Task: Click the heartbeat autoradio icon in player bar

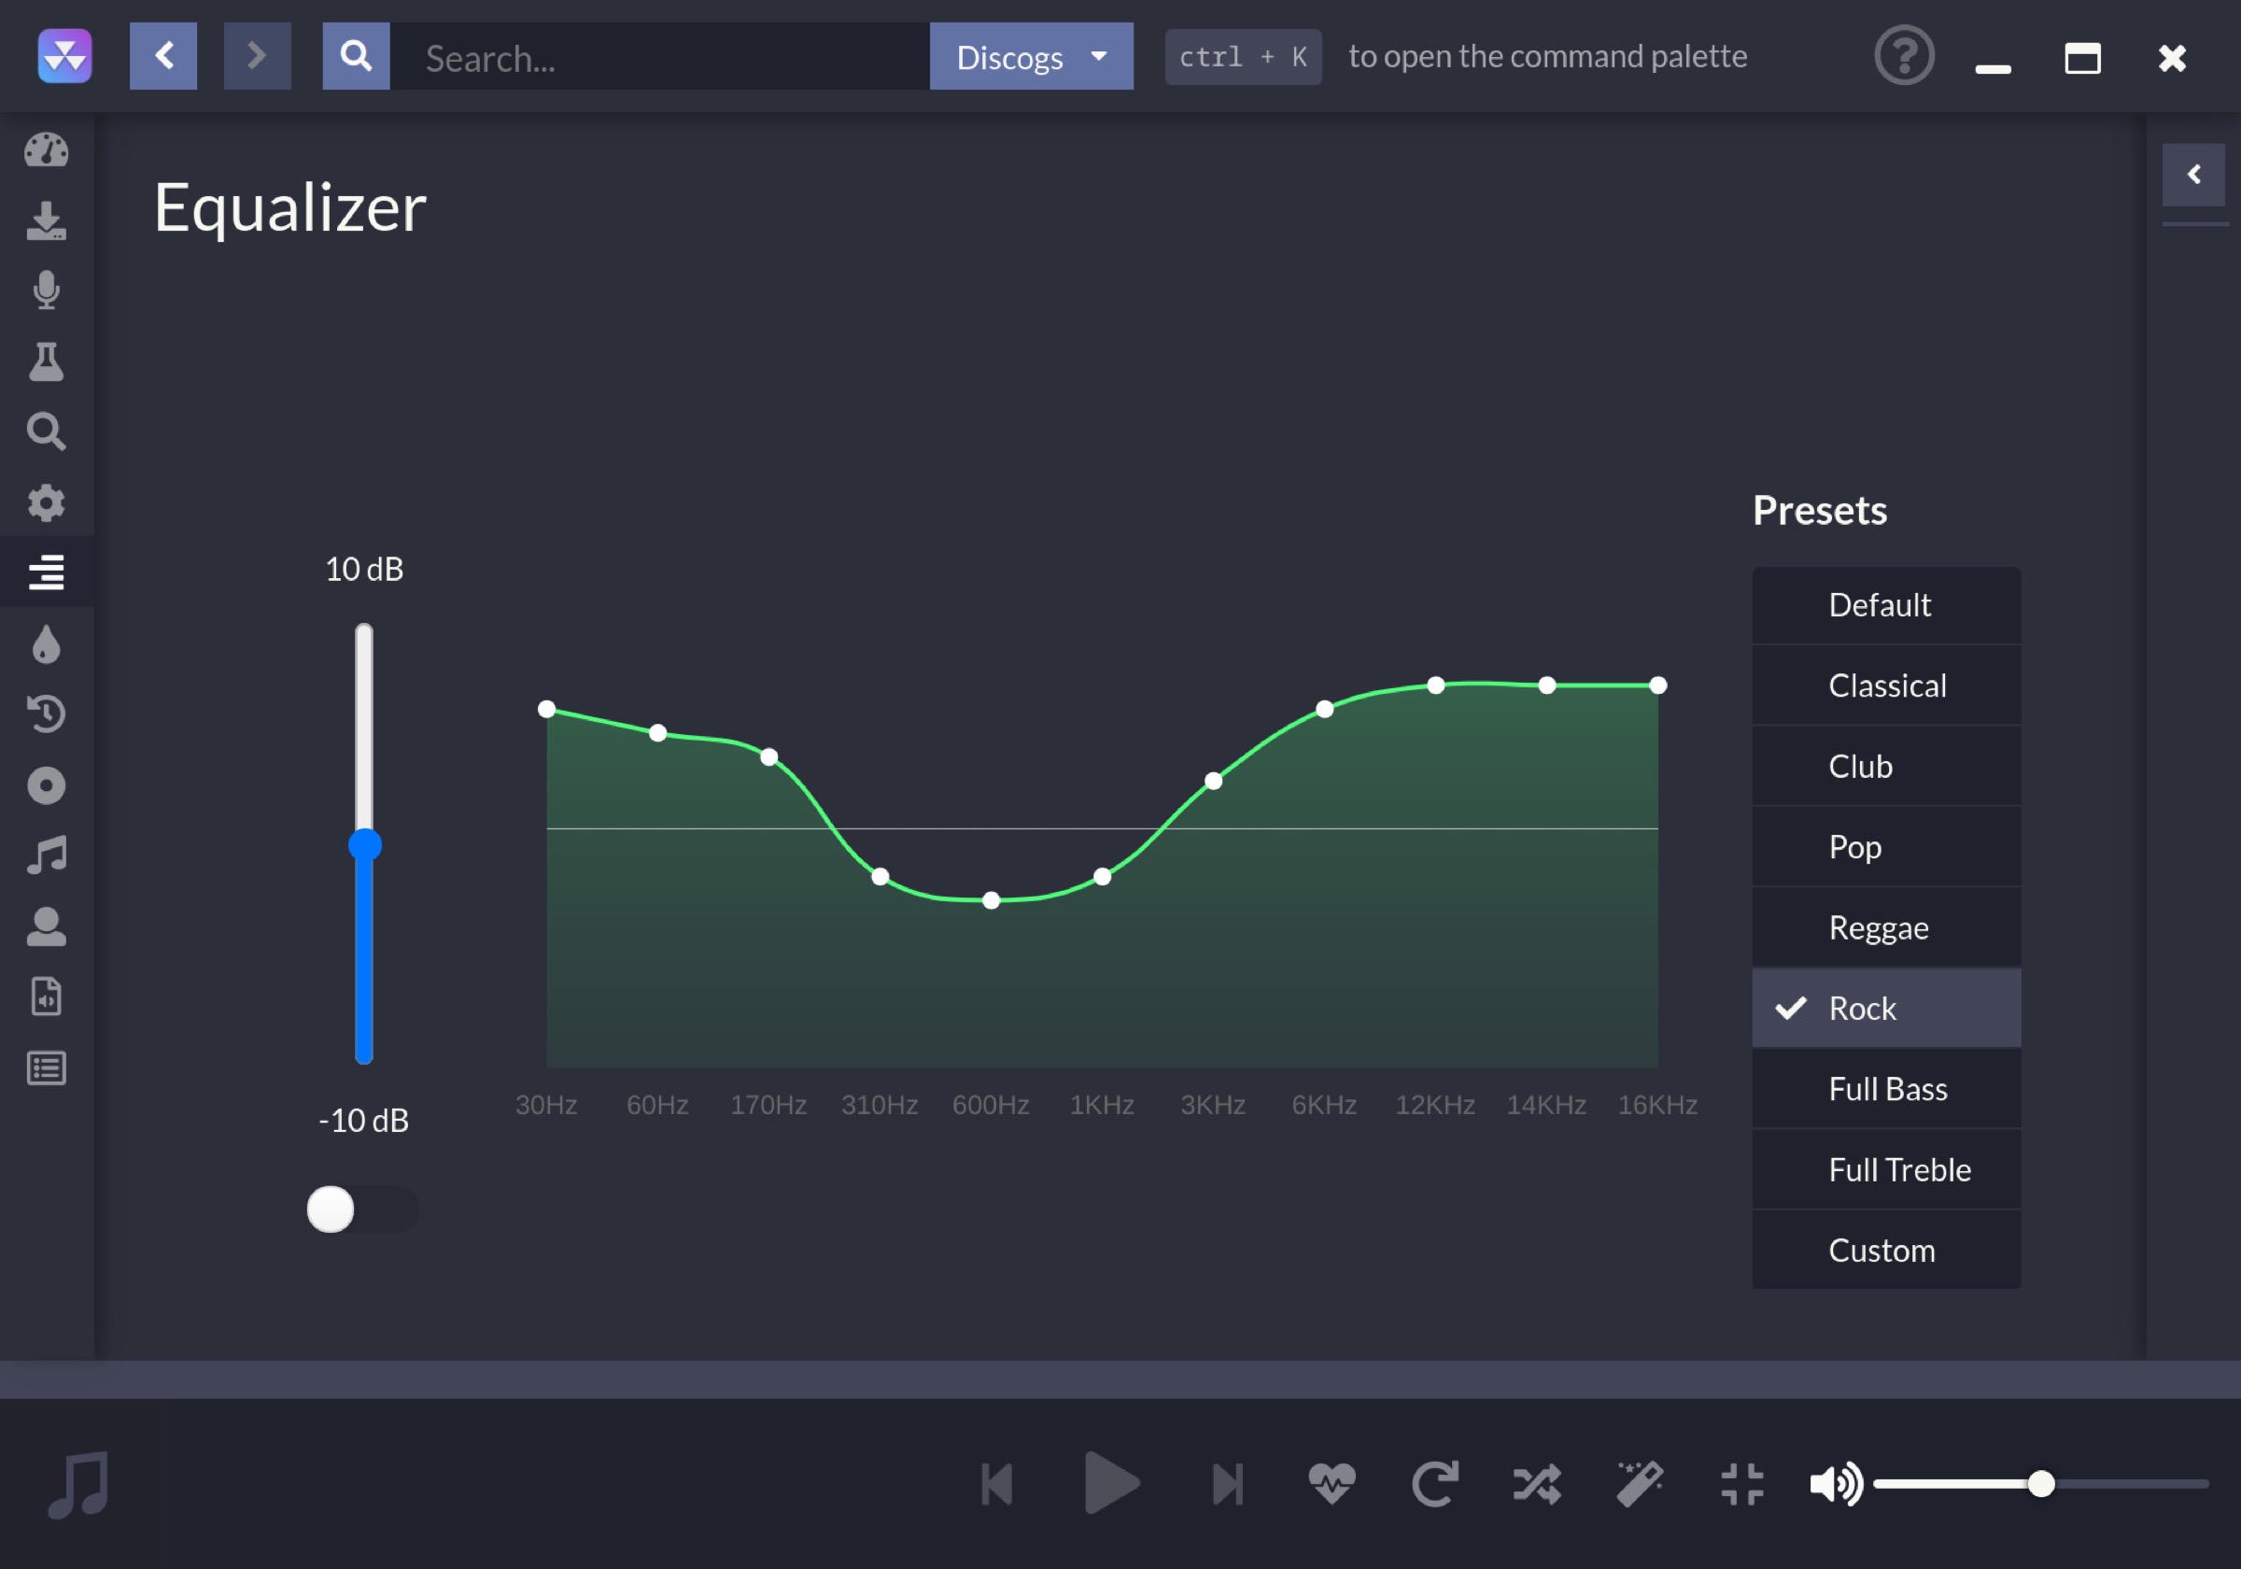Action: 1332,1483
